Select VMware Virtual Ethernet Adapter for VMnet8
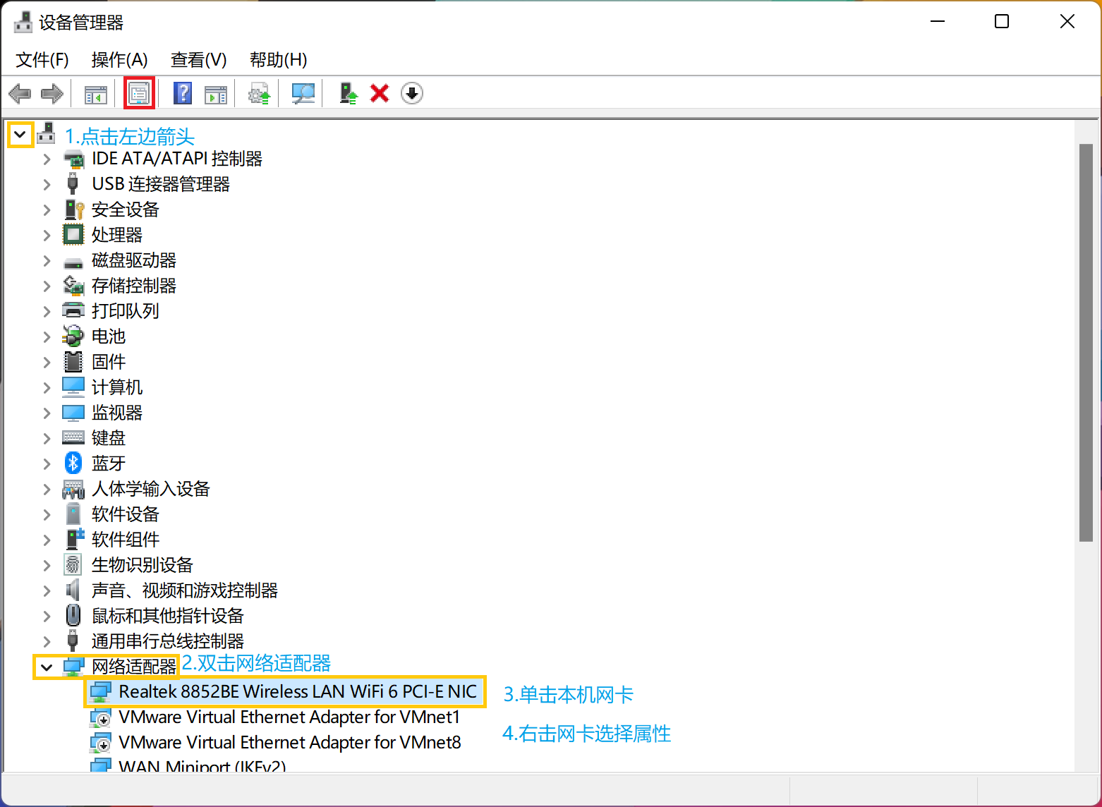The width and height of the screenshot is (1102, 807). 290,743
